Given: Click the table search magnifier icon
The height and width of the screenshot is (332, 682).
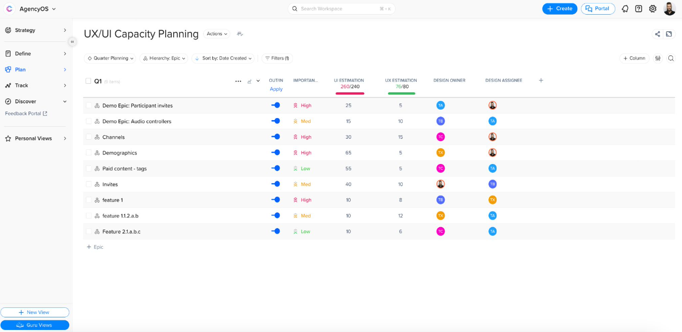Looking at the screenshot, I should click(x=671, y=59).
